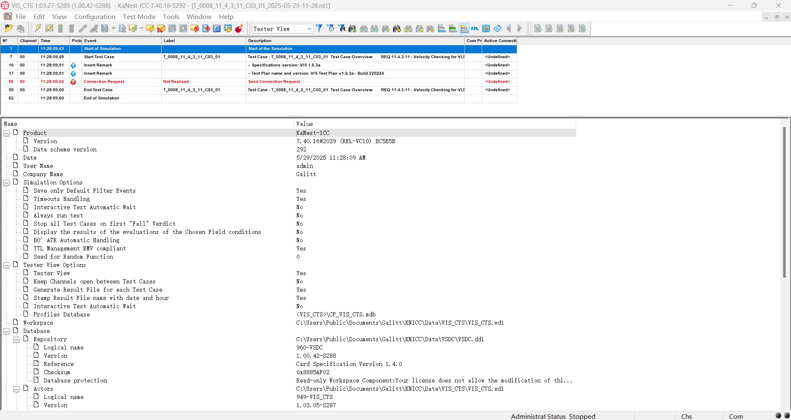This screenshot has height=420, width=791.
Task: Collapse the Repository tree node
Action: pos(16,340)
